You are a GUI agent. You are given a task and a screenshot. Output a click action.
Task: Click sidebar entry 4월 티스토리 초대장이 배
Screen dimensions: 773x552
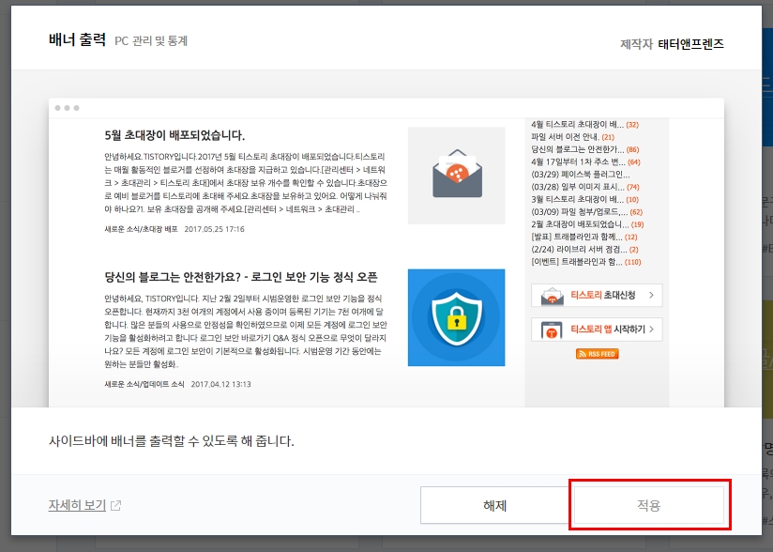tap(577, 124)
